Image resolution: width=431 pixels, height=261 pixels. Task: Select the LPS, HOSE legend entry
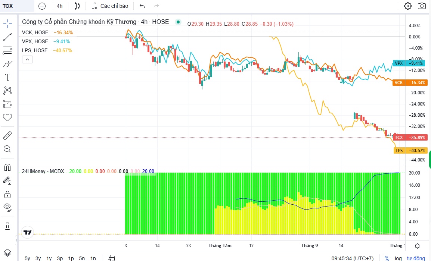[35, 50]
